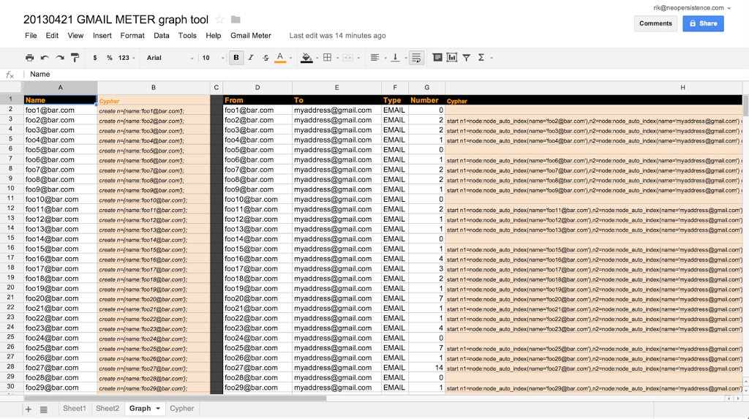
Task: Open the View menu
Action: click(75, 36)
